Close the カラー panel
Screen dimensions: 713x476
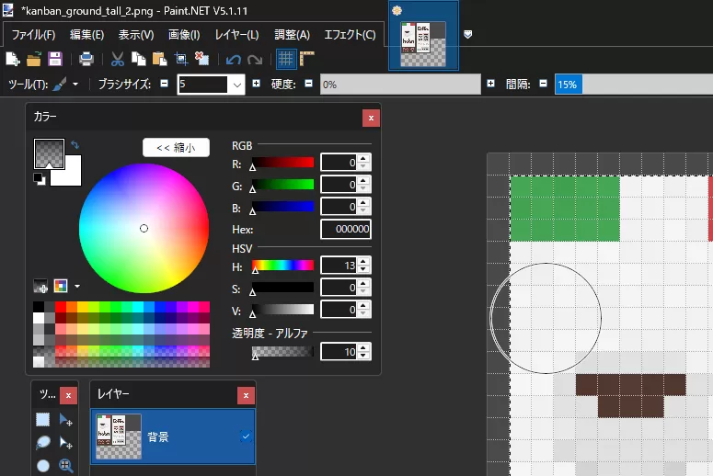pos(370,118)
